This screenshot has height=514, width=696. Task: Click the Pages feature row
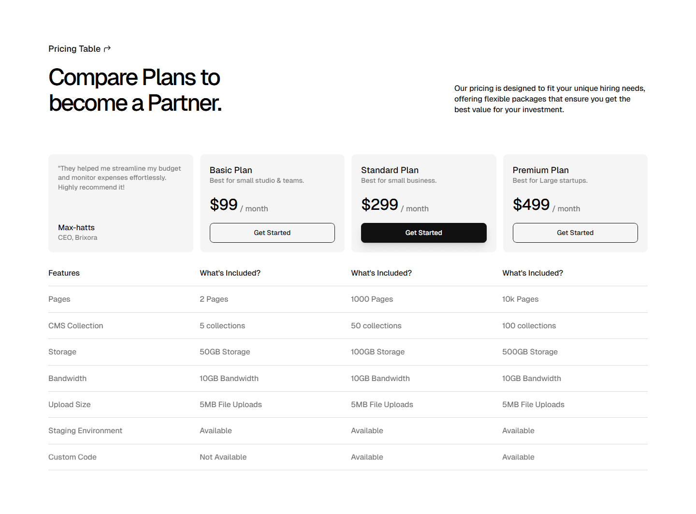[x=59, y=299]
